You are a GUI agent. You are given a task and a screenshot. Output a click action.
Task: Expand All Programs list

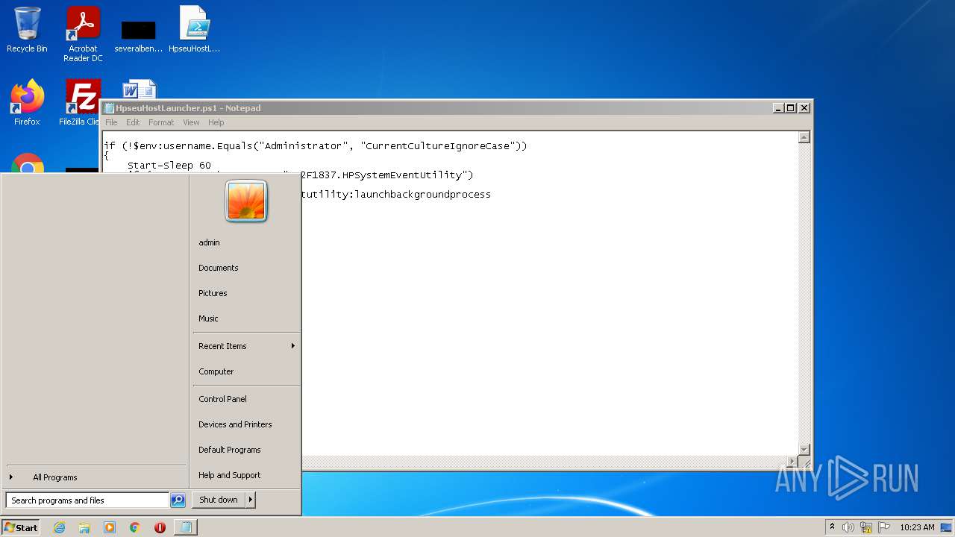point(95,477)
